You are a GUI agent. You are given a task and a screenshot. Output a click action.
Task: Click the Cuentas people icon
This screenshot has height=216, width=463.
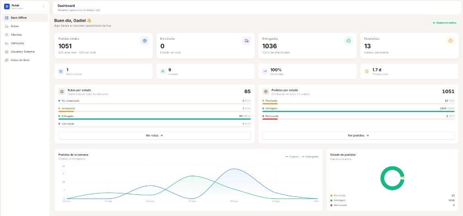(x=163, y=71)
